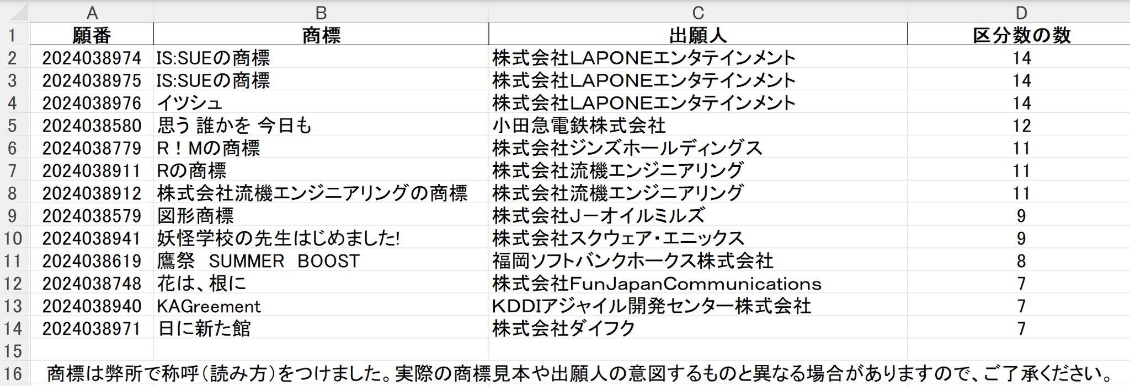Click the 株式会社スクウェア・エニックス cell
The width and height of the screenshot is (1130, 386).
coord(698,238)
